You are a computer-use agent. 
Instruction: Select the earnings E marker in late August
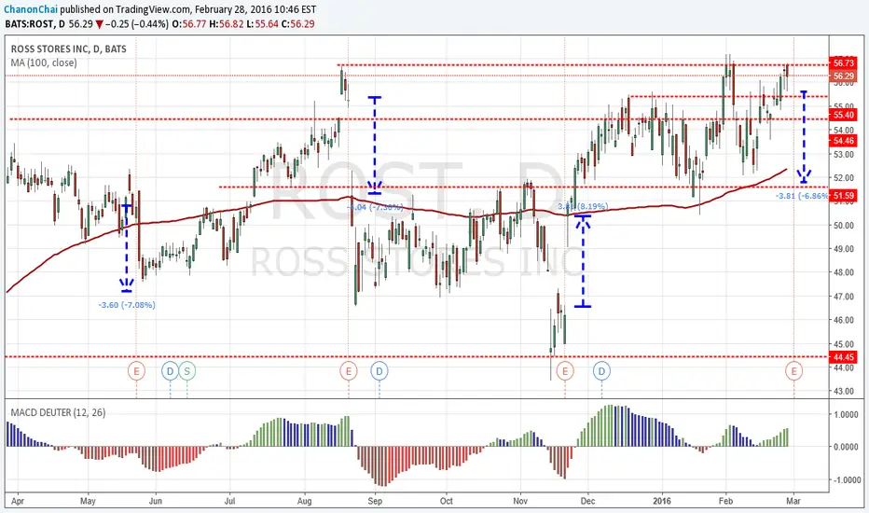(x=349, y=370)
